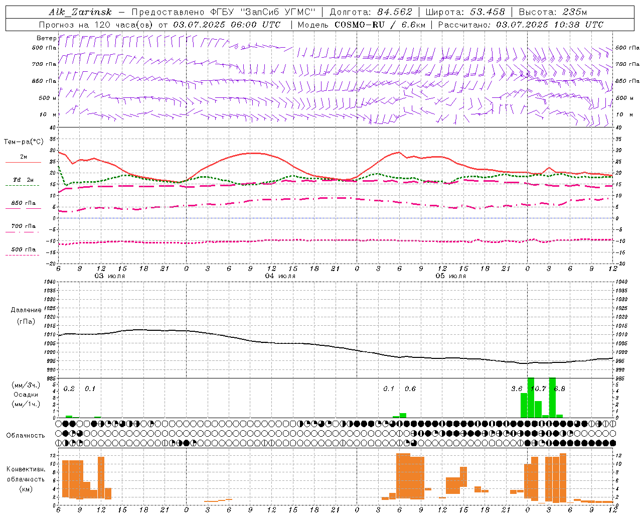Click the Ветер panel label
Viewport: 642px width, 514px height.
coord(46,38)
